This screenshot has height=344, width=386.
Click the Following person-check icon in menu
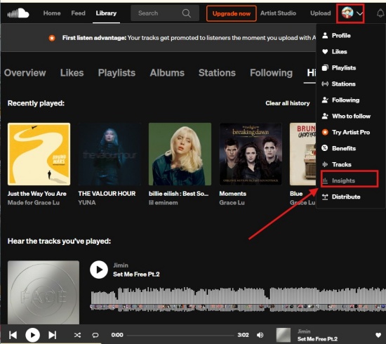325,100
